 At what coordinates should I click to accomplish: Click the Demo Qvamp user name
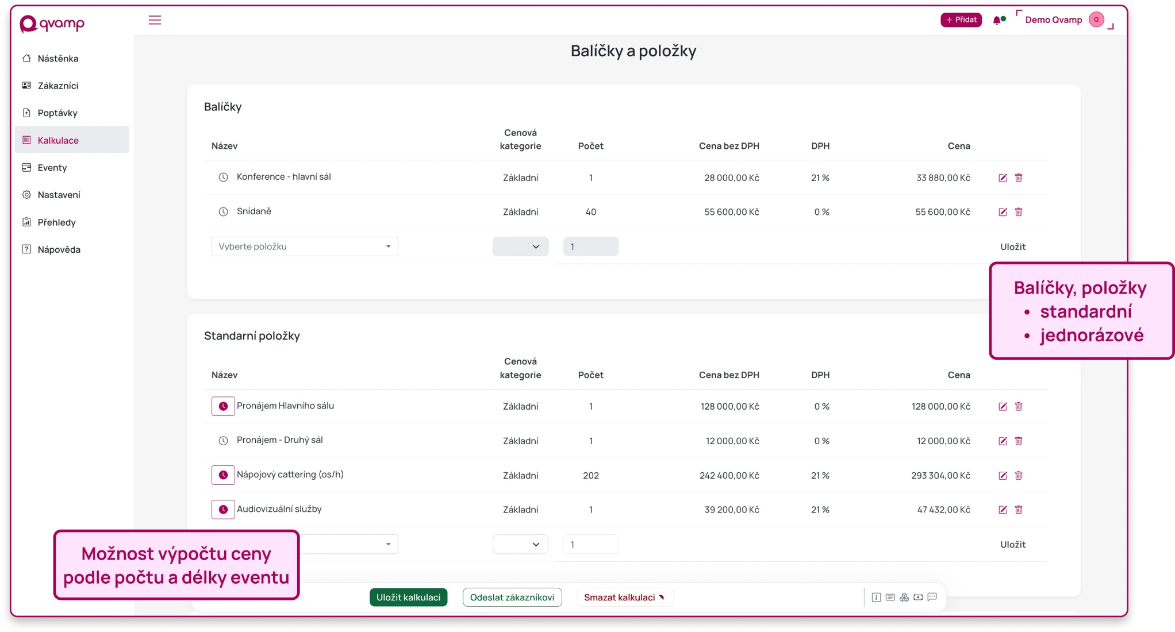(x=1054, y=20)
